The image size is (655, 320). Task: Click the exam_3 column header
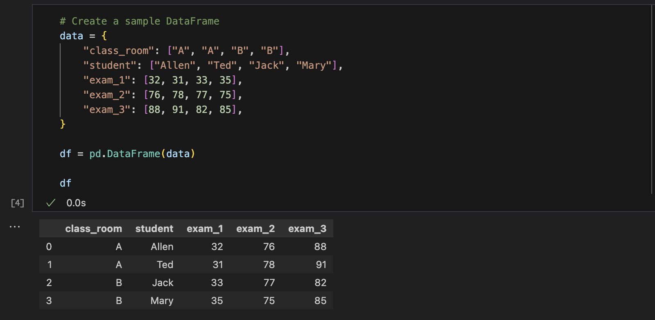tap(307, 229)
